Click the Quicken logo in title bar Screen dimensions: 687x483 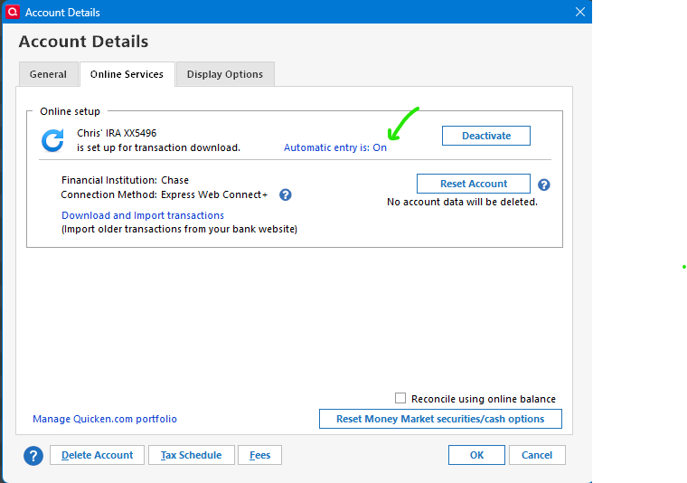click(x=12, y=12)
